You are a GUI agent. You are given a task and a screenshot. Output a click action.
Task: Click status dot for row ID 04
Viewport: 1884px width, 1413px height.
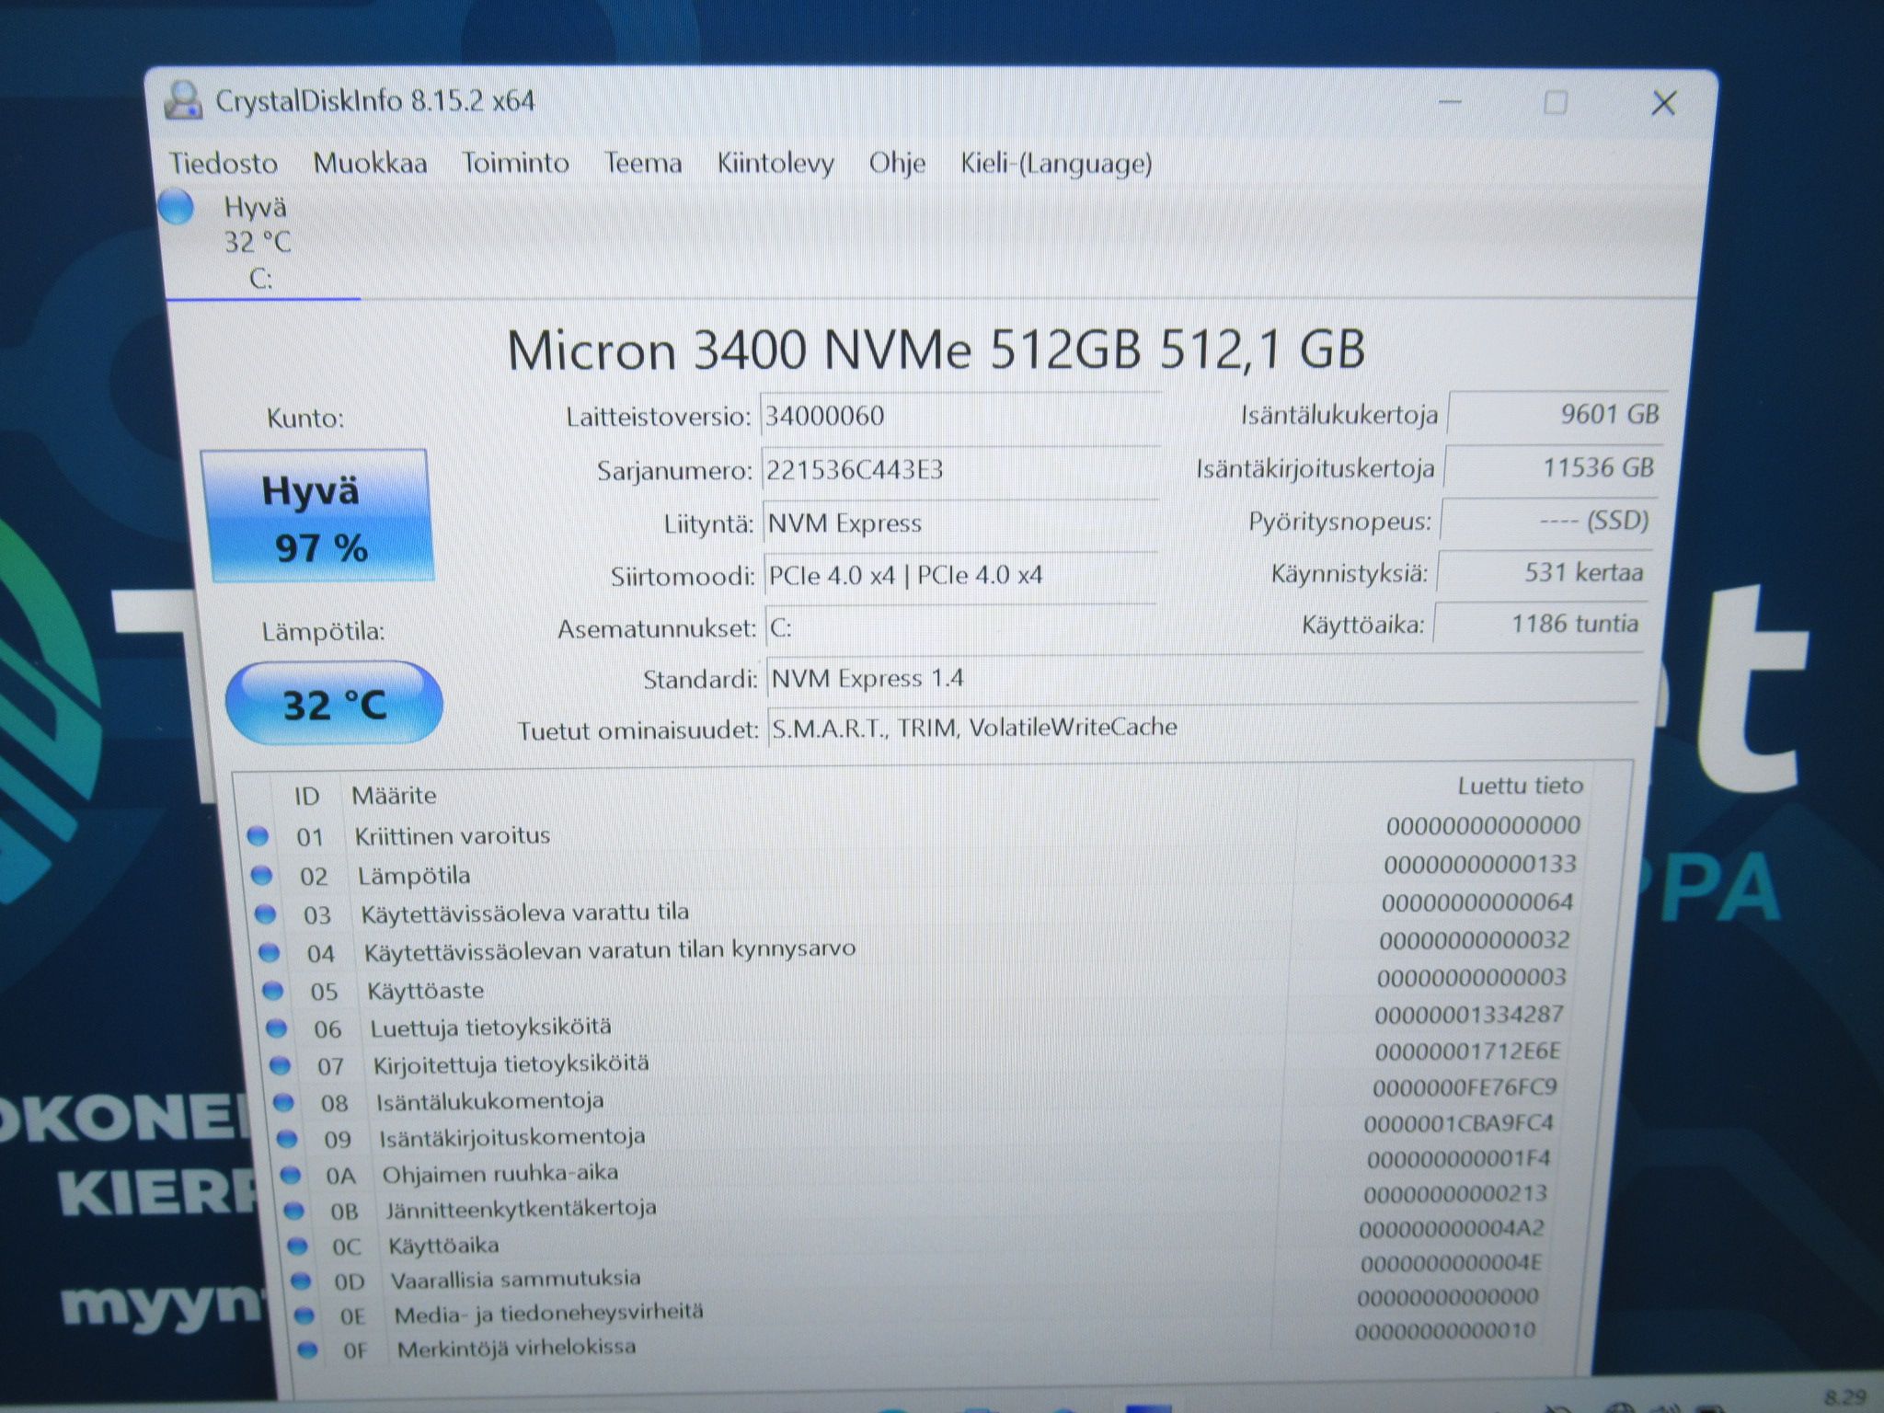[269, 952]
